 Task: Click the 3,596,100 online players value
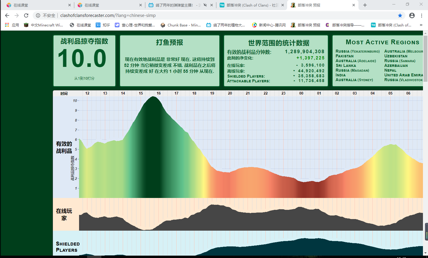[313, 65]
